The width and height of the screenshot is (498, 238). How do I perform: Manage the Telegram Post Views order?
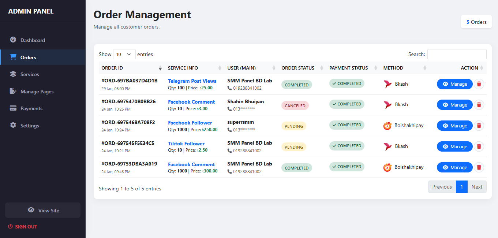pos(454,84)
